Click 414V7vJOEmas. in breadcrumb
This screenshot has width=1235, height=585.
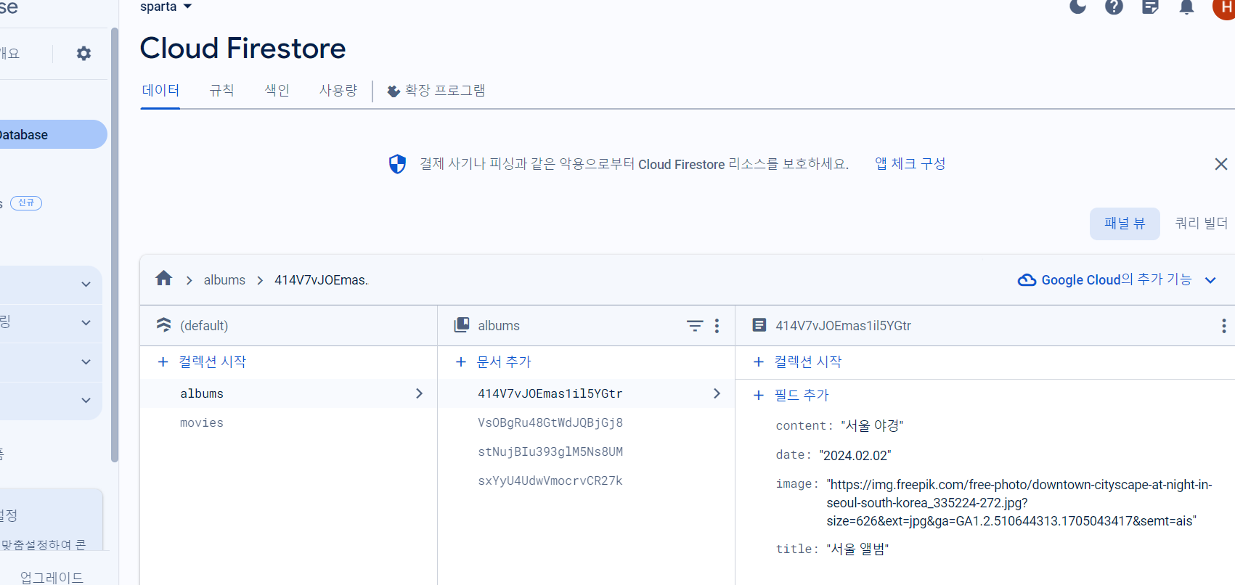point(321,280)
